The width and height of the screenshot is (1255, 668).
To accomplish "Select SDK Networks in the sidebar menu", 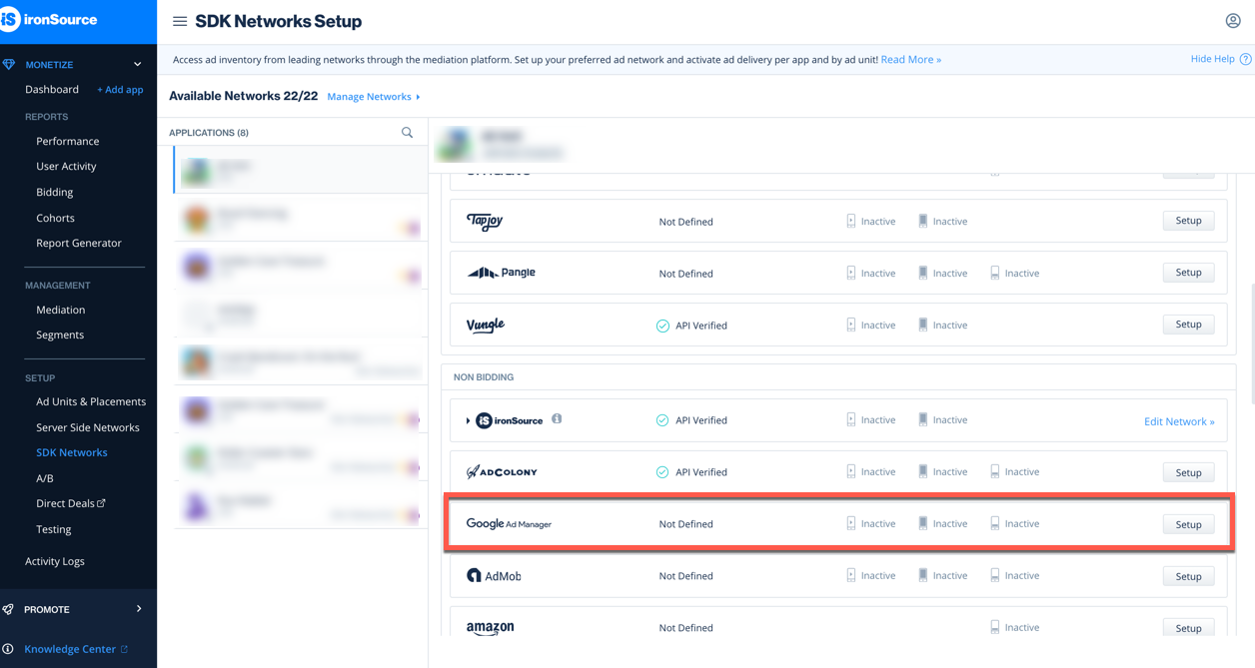I will point(71,452).
